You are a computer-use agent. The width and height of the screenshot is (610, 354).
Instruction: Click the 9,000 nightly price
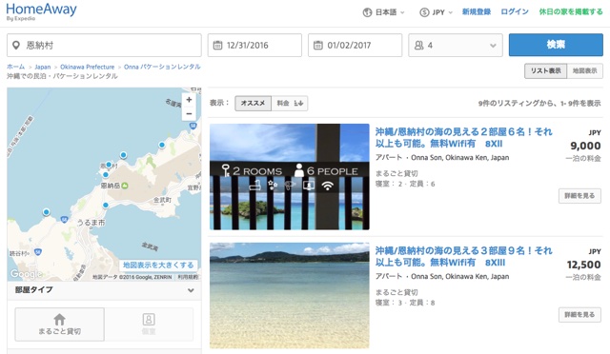[x=585, y=147]
